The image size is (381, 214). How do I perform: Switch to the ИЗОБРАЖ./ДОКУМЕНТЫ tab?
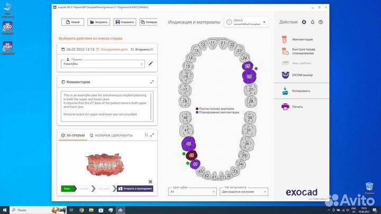tap(111, 135)
